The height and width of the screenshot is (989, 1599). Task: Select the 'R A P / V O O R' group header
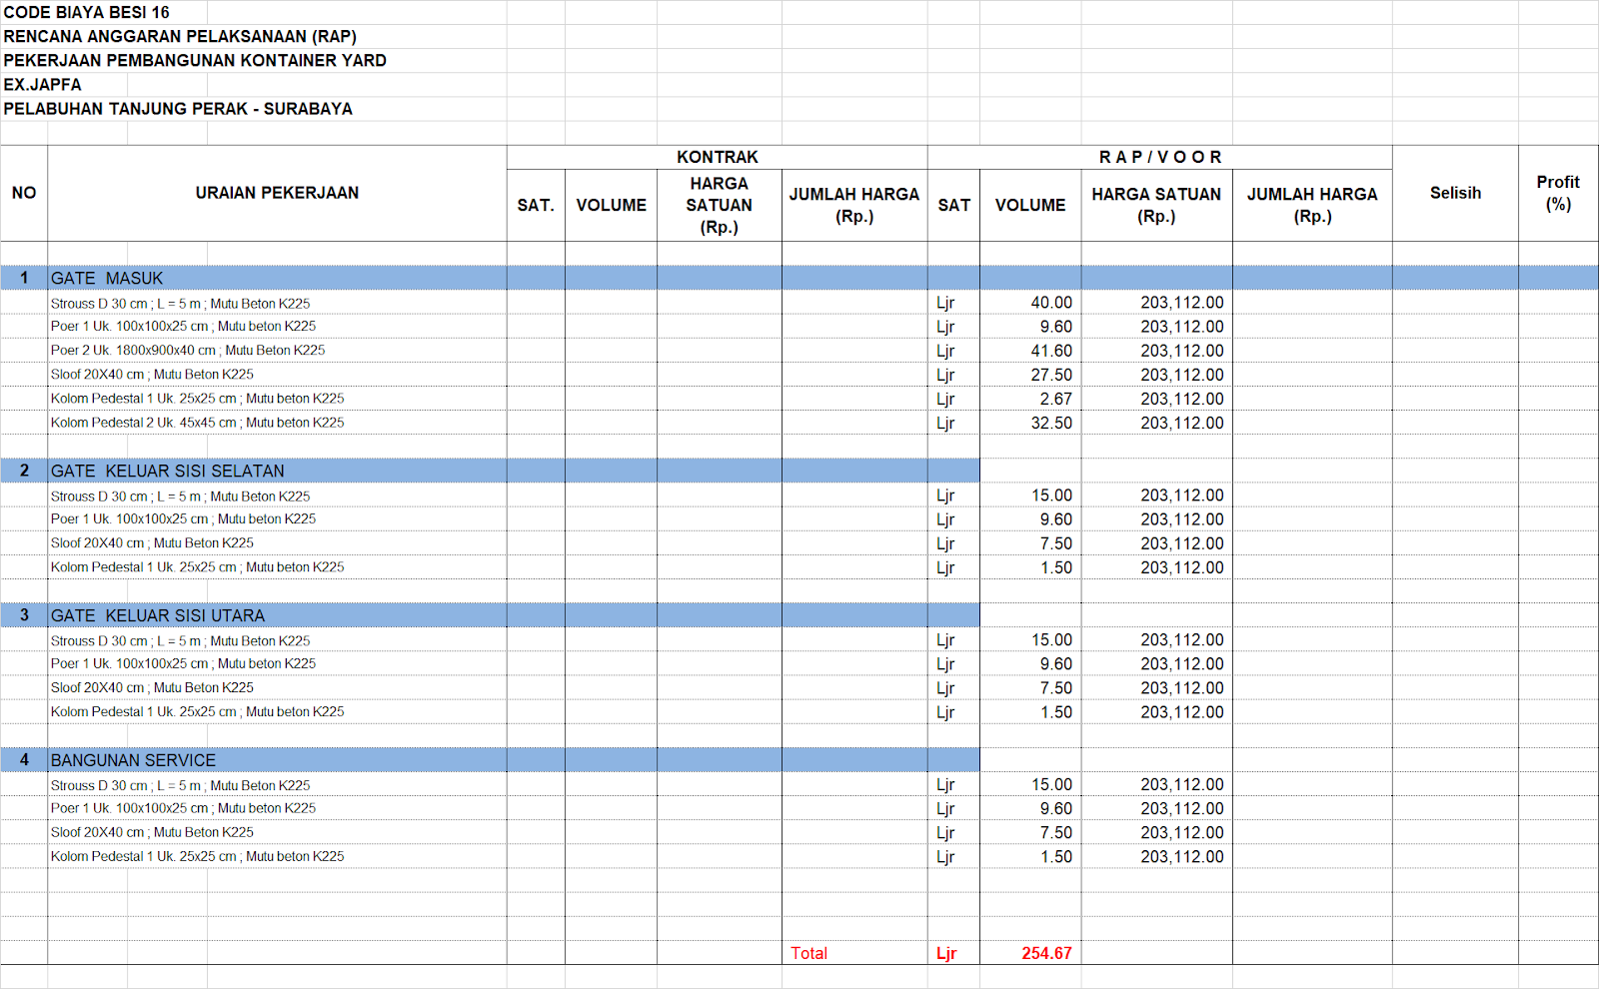[1160, 157]
